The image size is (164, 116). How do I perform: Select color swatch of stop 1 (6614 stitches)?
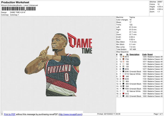point(123,57)
